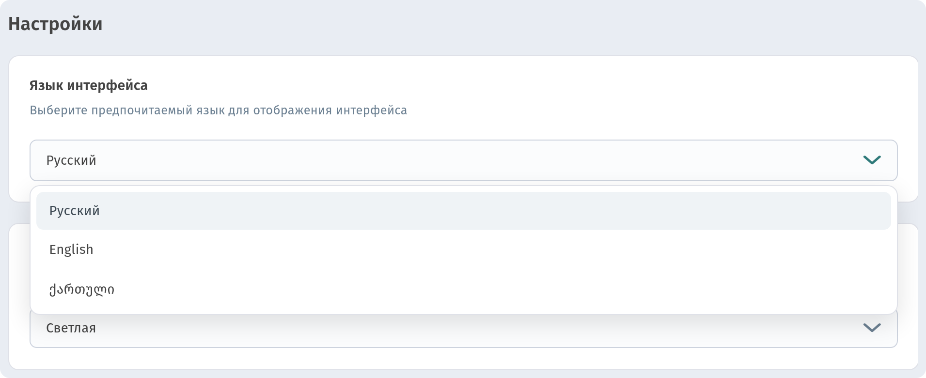Click the ქართული label text

point(82,289)
